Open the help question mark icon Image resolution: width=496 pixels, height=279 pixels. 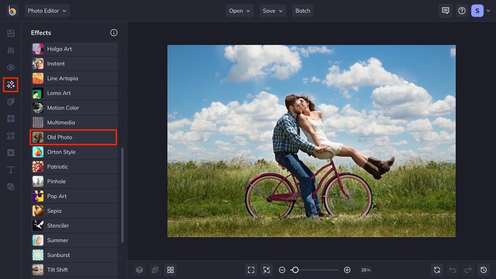[462, 11]
